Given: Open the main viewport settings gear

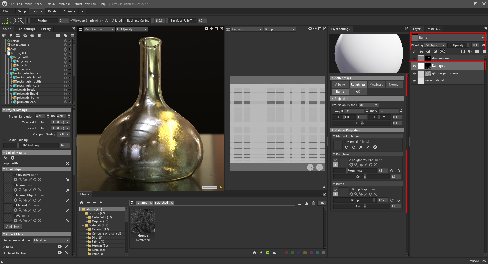Looking at the screenshot, I should click(207, 29).
